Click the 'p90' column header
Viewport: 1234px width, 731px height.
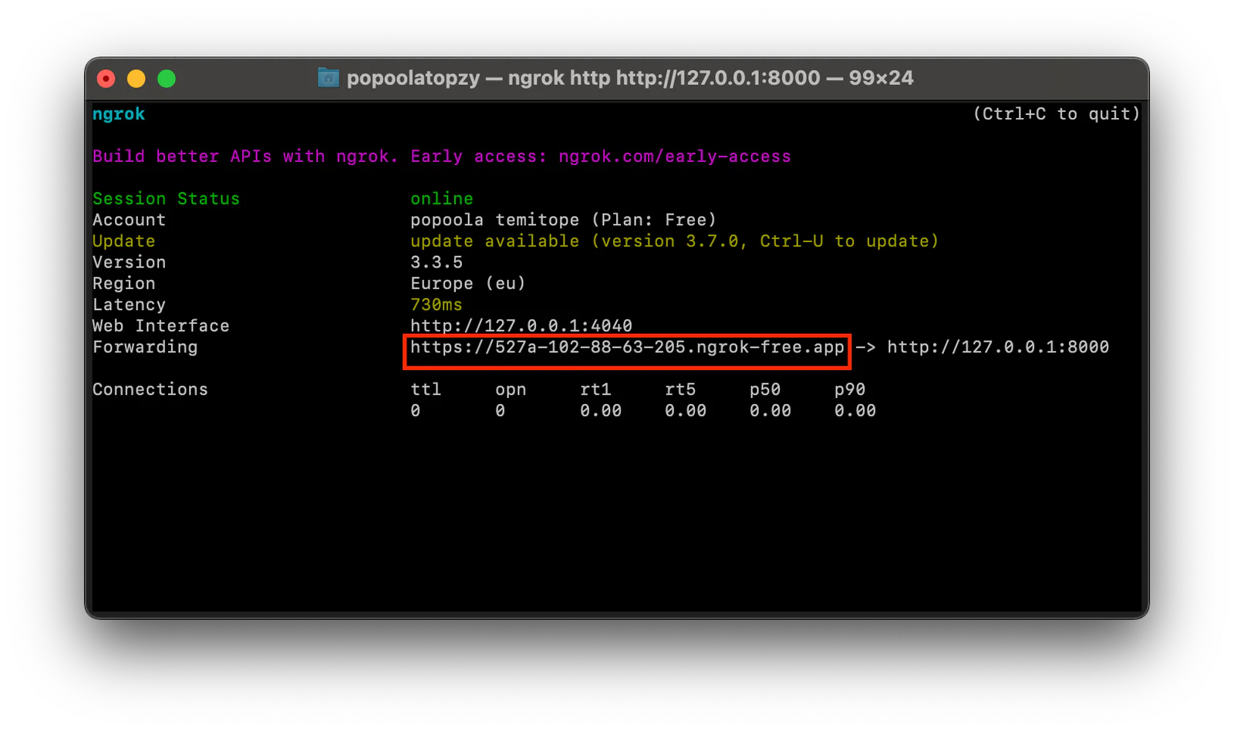coord(850,389)
